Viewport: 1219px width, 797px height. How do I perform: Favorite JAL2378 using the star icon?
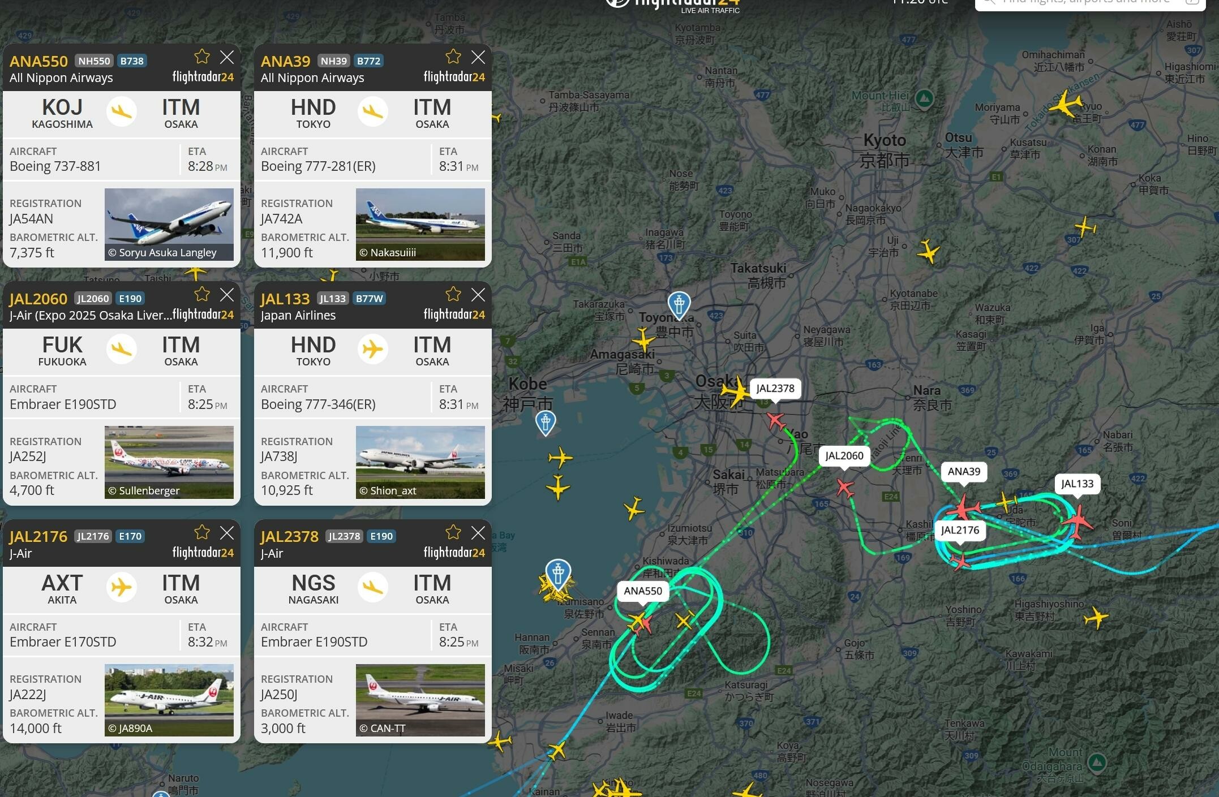(x=453, y=532)
